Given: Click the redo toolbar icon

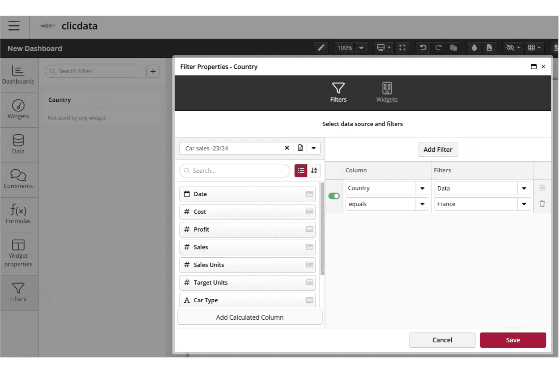Looking at the screenshot, I should [x=438, y=48].
